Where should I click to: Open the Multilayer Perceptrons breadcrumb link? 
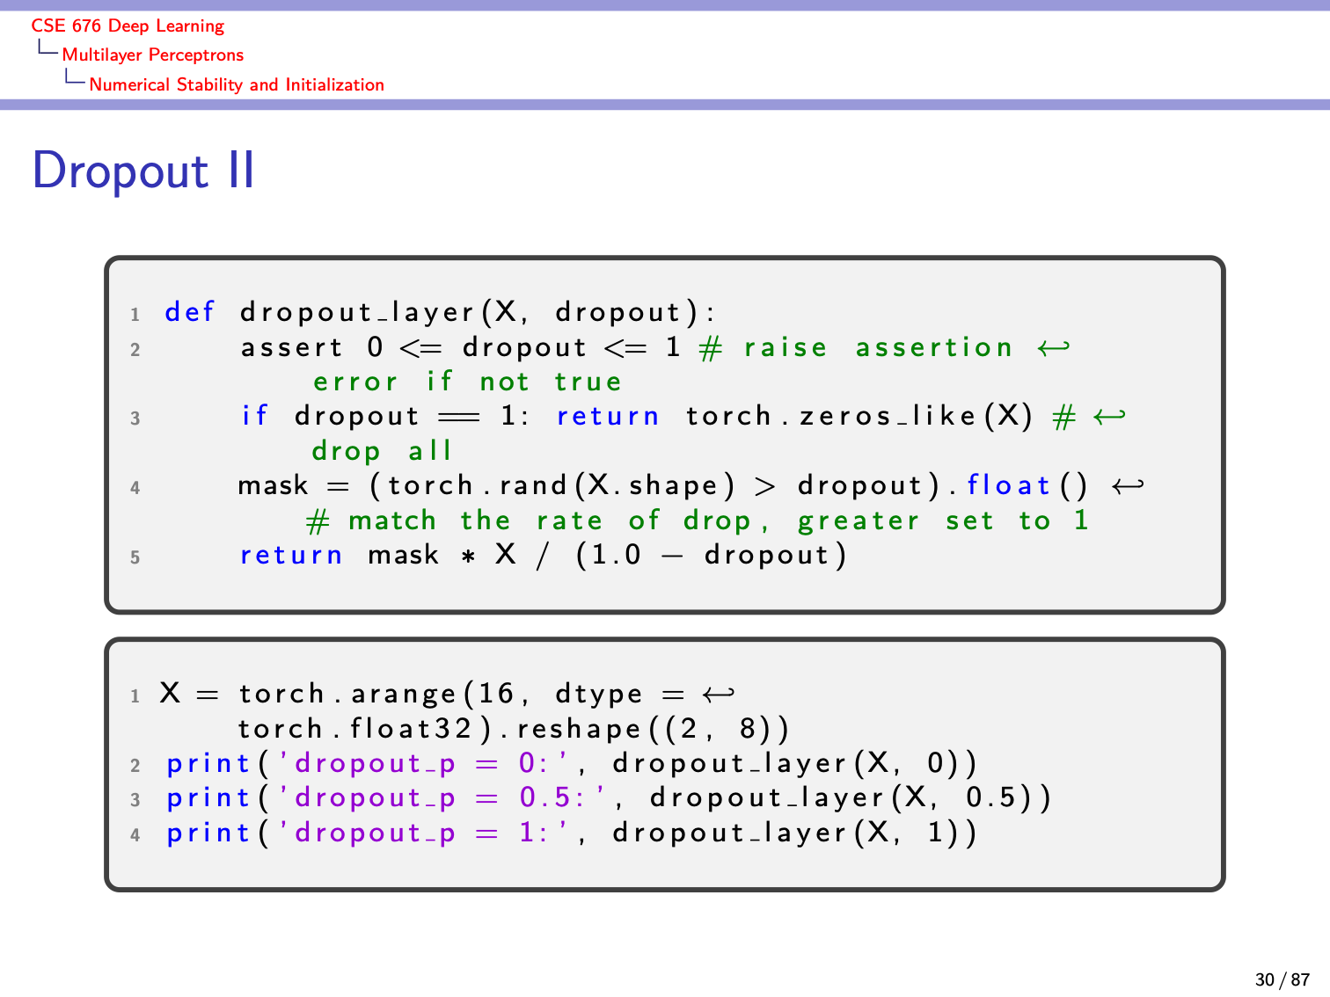pos(152,55)
